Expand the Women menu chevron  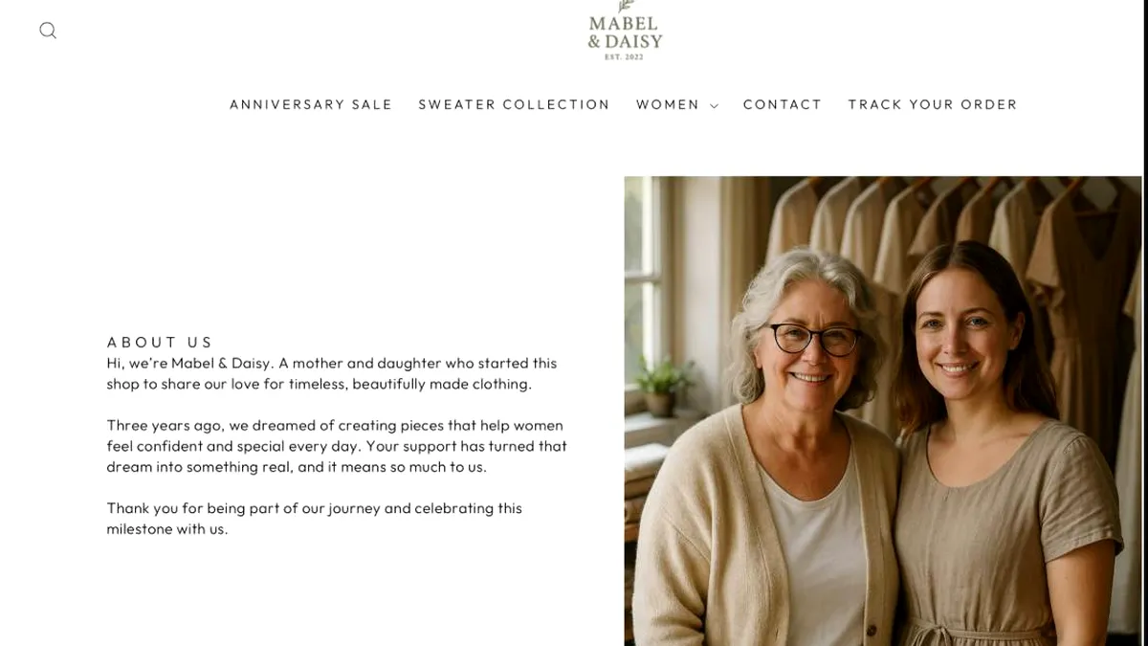(714, 106)
